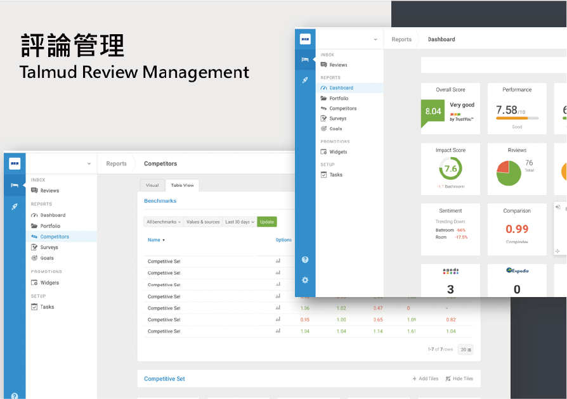Screen dimensions: 567x399
Task: Open the agoda tile
Action: [450, 280]
